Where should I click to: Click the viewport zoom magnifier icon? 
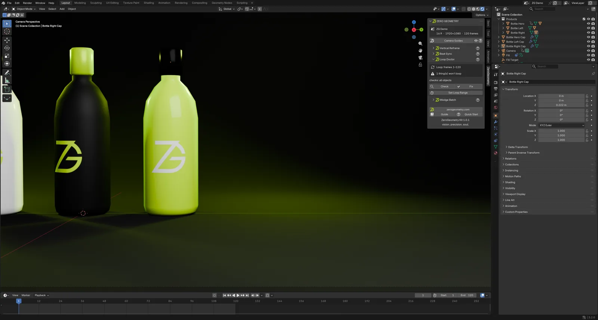click(420, 43)
